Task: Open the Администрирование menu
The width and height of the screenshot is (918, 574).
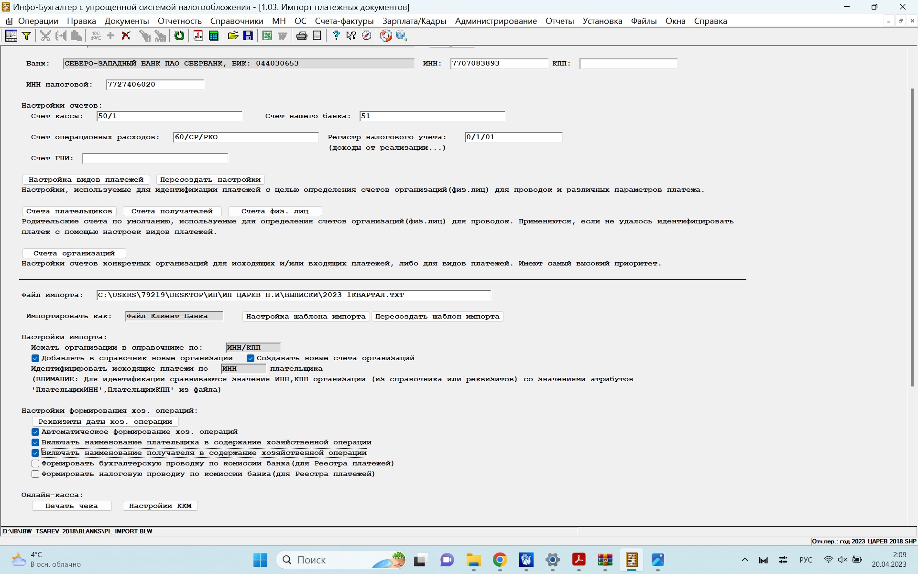Action: (x=496, y=21)
